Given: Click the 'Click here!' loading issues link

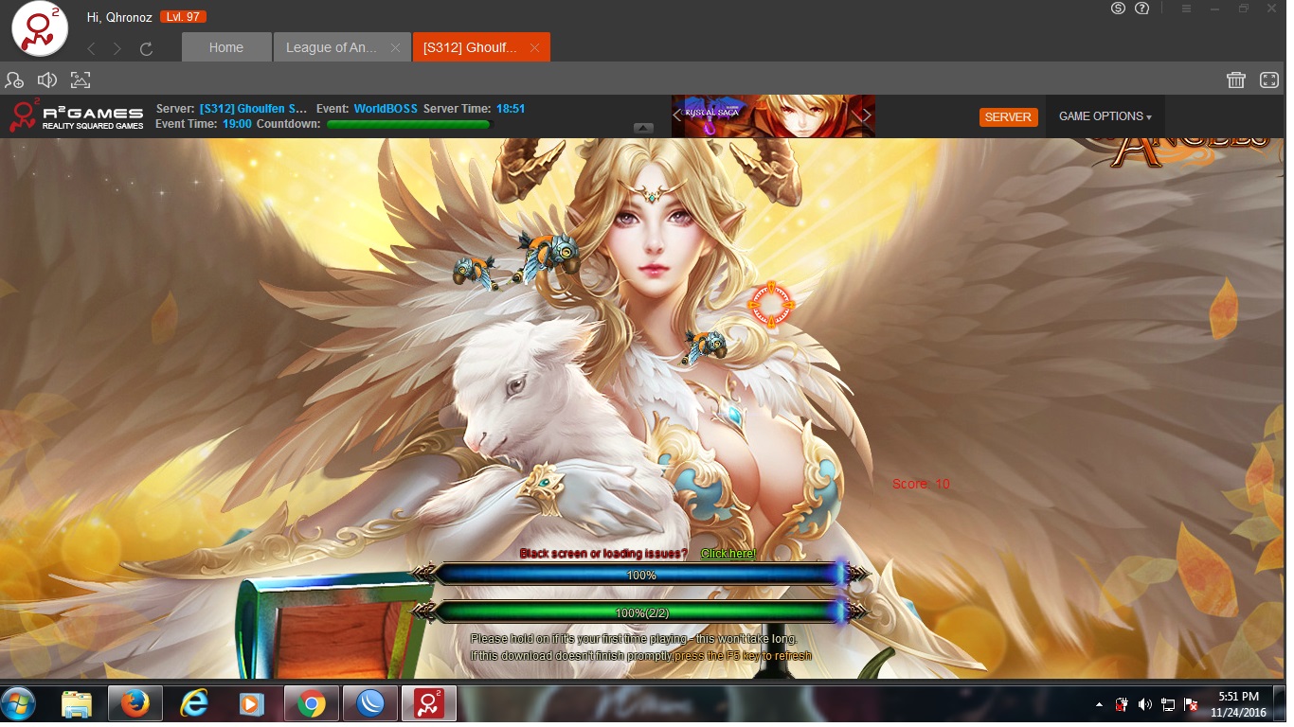Looking at the screenshot, I should [x=728, y=554].
